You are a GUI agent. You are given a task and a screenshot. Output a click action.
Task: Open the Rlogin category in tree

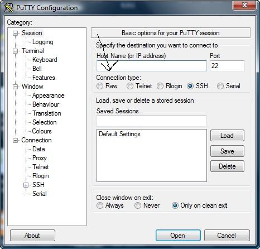41,176
